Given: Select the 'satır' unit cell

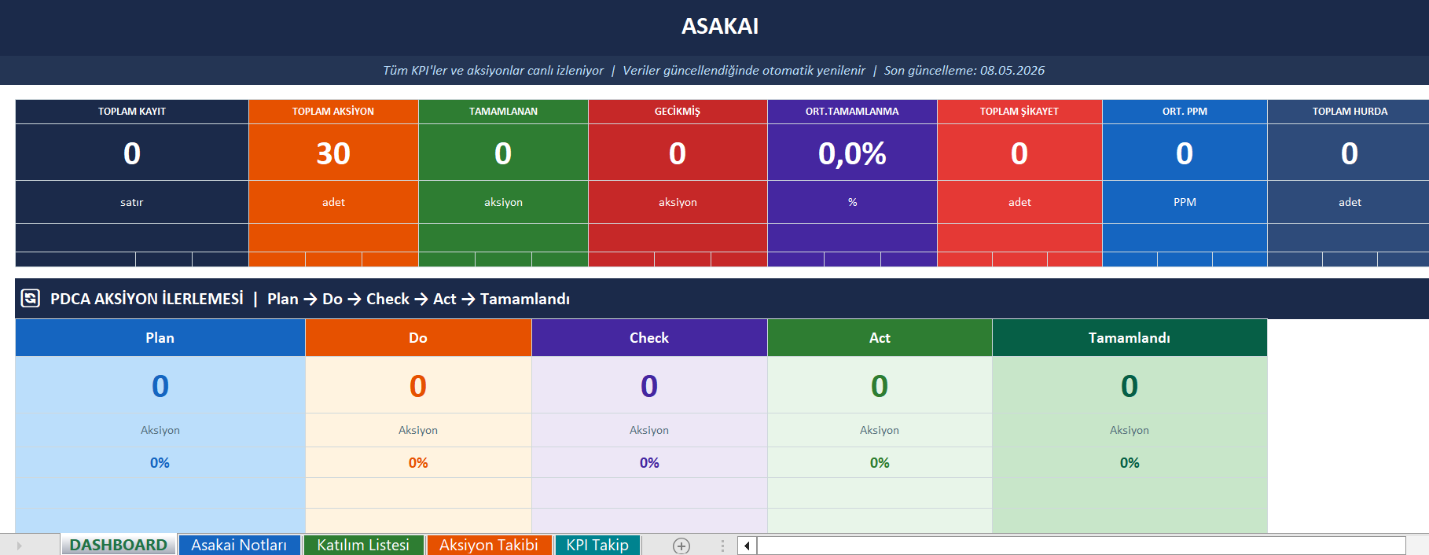Looking at the screenshot, I should (x=132, y=202).
